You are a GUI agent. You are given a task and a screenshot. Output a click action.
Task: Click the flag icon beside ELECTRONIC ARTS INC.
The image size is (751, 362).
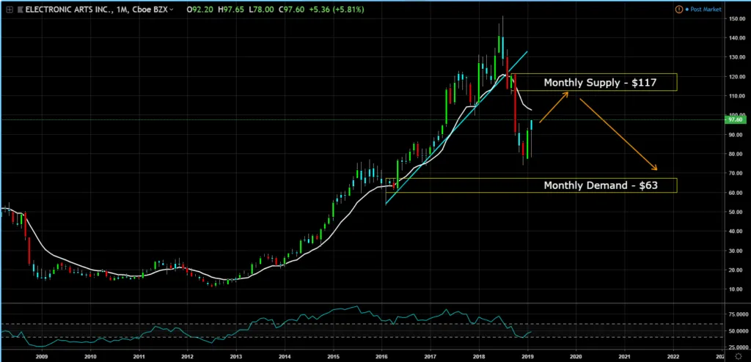tap(20, 10)
